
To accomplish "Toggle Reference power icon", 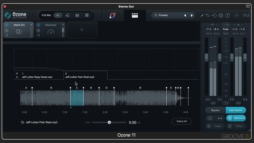I will pos(230,118).
